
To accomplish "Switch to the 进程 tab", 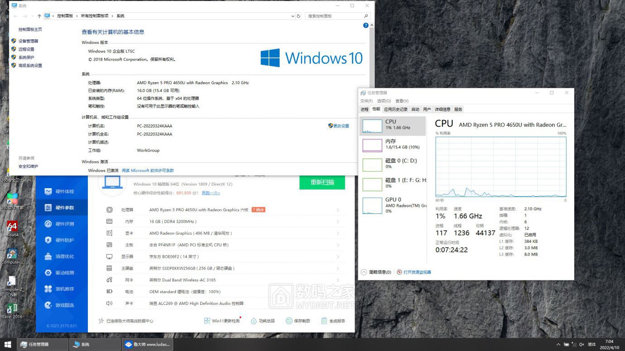I will (x=365, y=109).
